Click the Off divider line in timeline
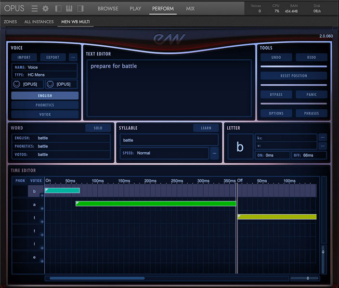Viewport: 339px width, 288px height. coord(237,228)
